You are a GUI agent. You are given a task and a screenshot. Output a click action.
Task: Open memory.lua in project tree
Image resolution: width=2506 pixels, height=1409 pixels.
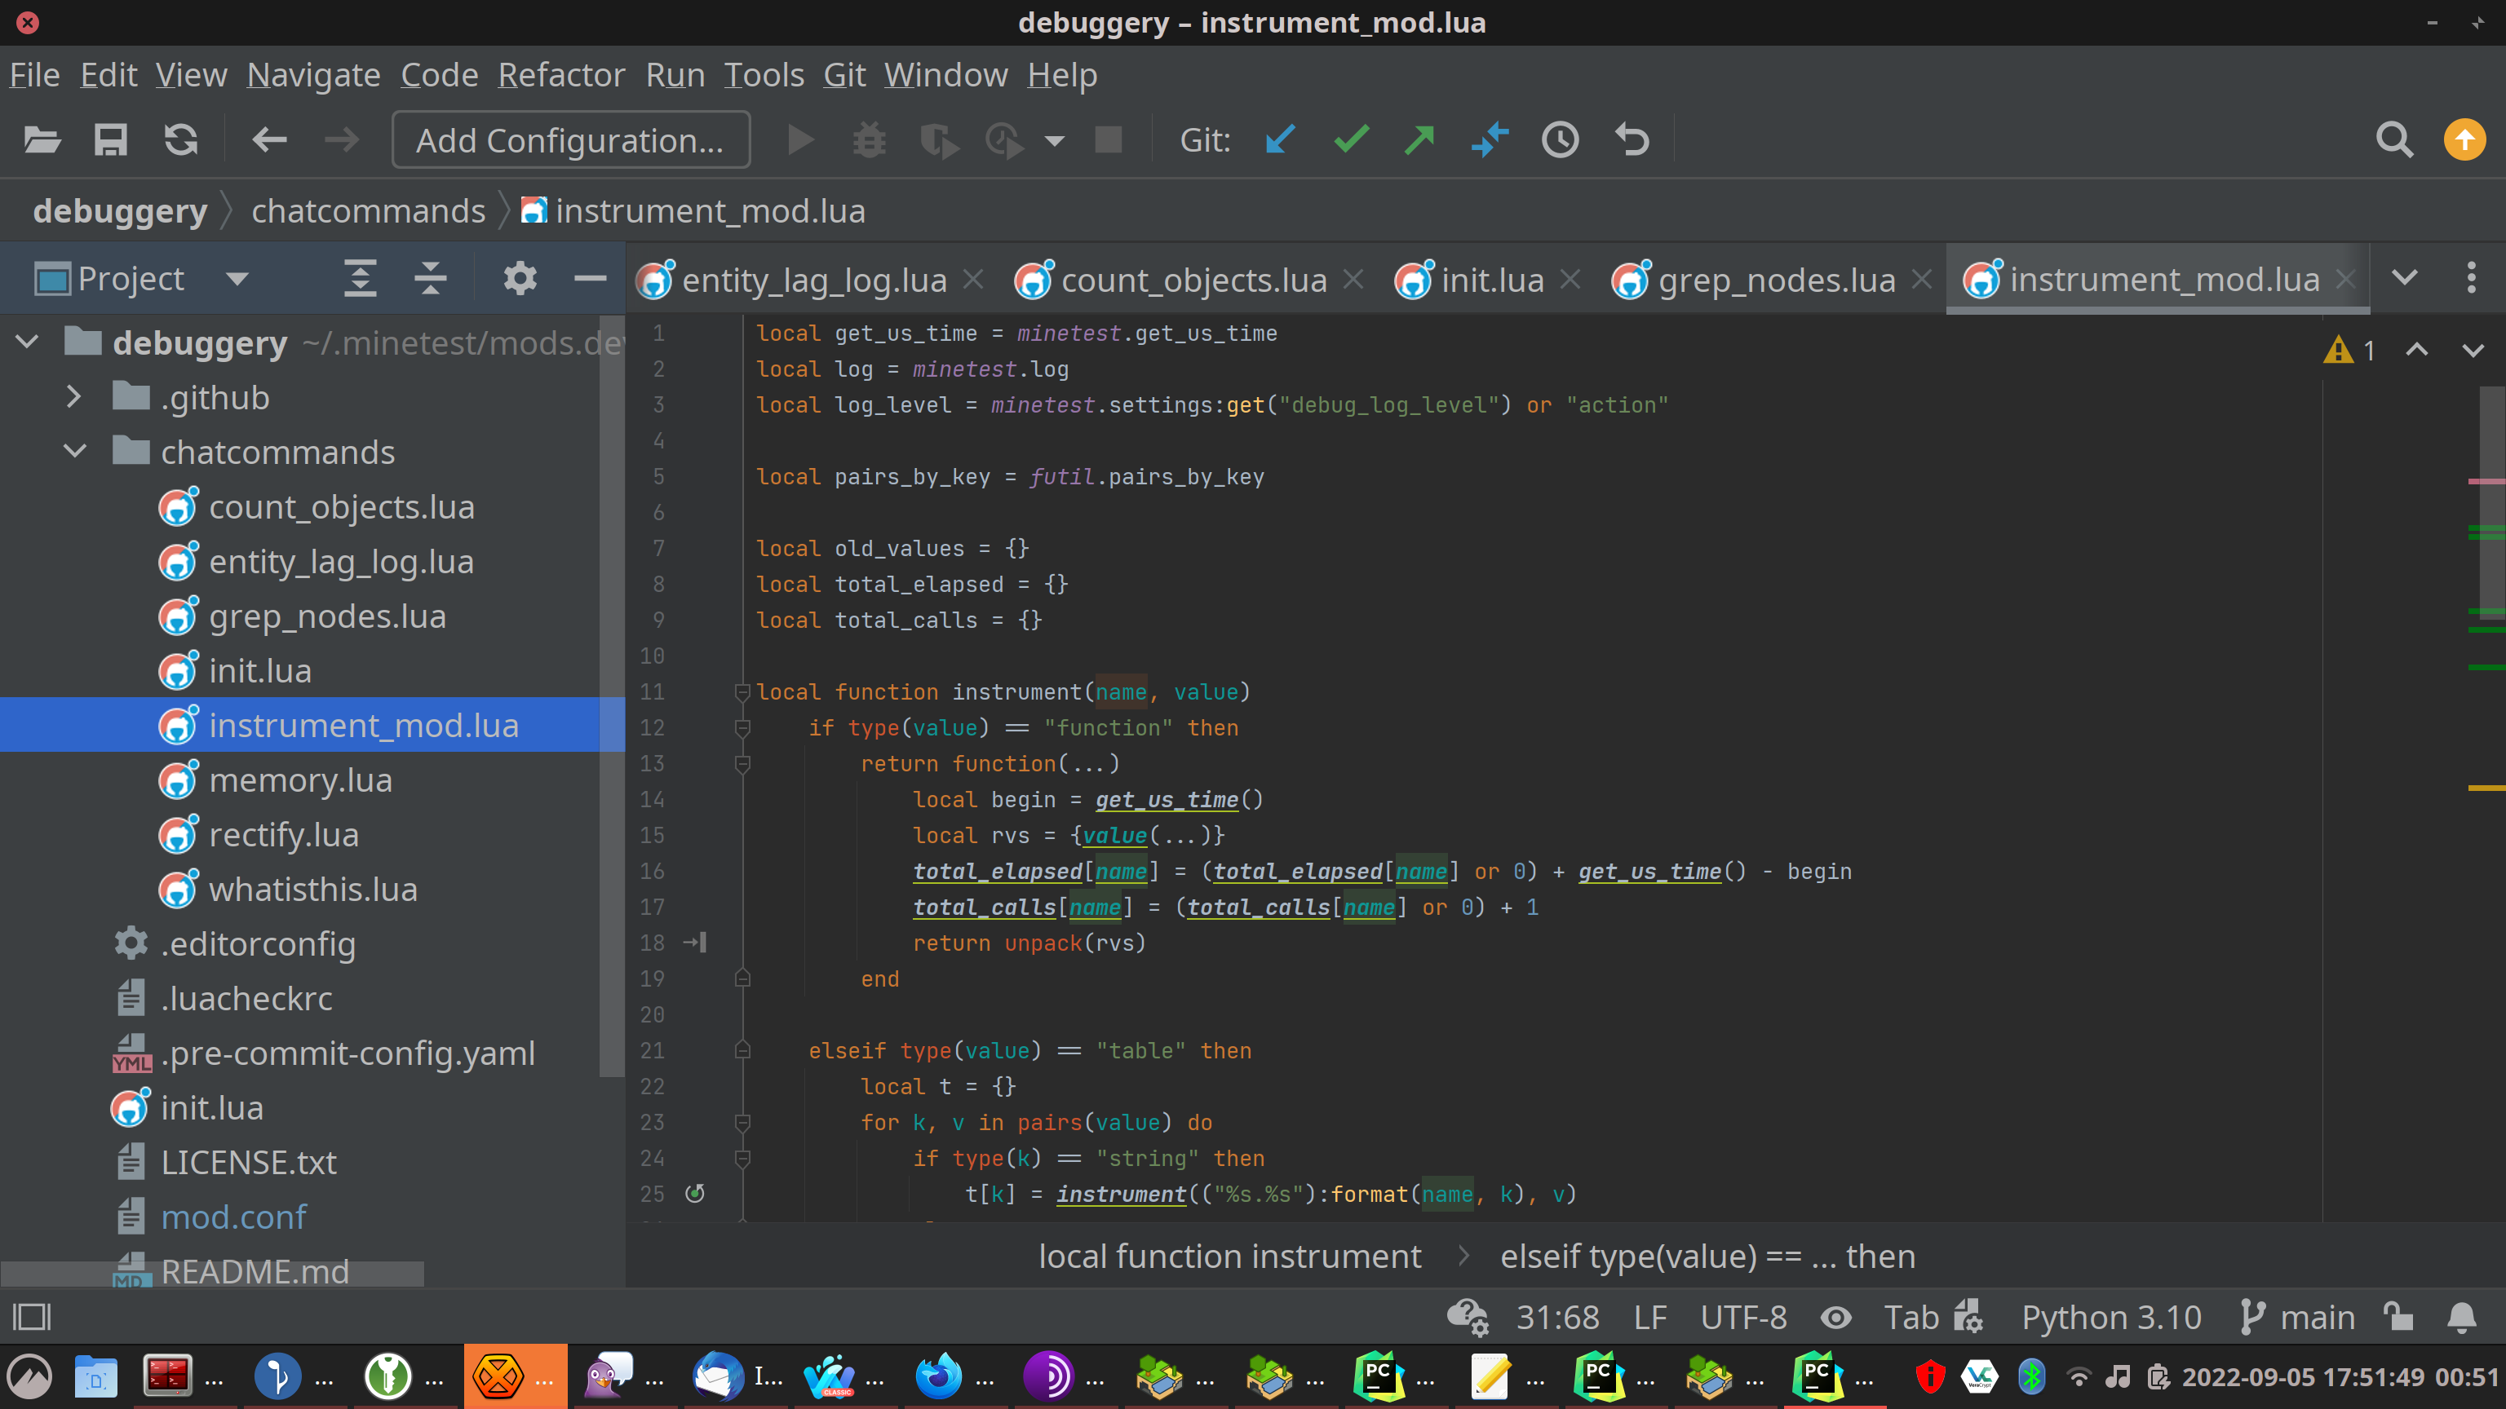[x=299, y=780]
